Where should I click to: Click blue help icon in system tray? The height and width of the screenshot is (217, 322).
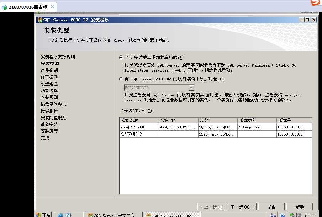click(283, 215)
